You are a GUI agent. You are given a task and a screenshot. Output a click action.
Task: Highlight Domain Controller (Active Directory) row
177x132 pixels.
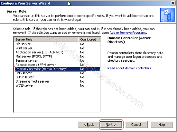(x=57, y=69)
